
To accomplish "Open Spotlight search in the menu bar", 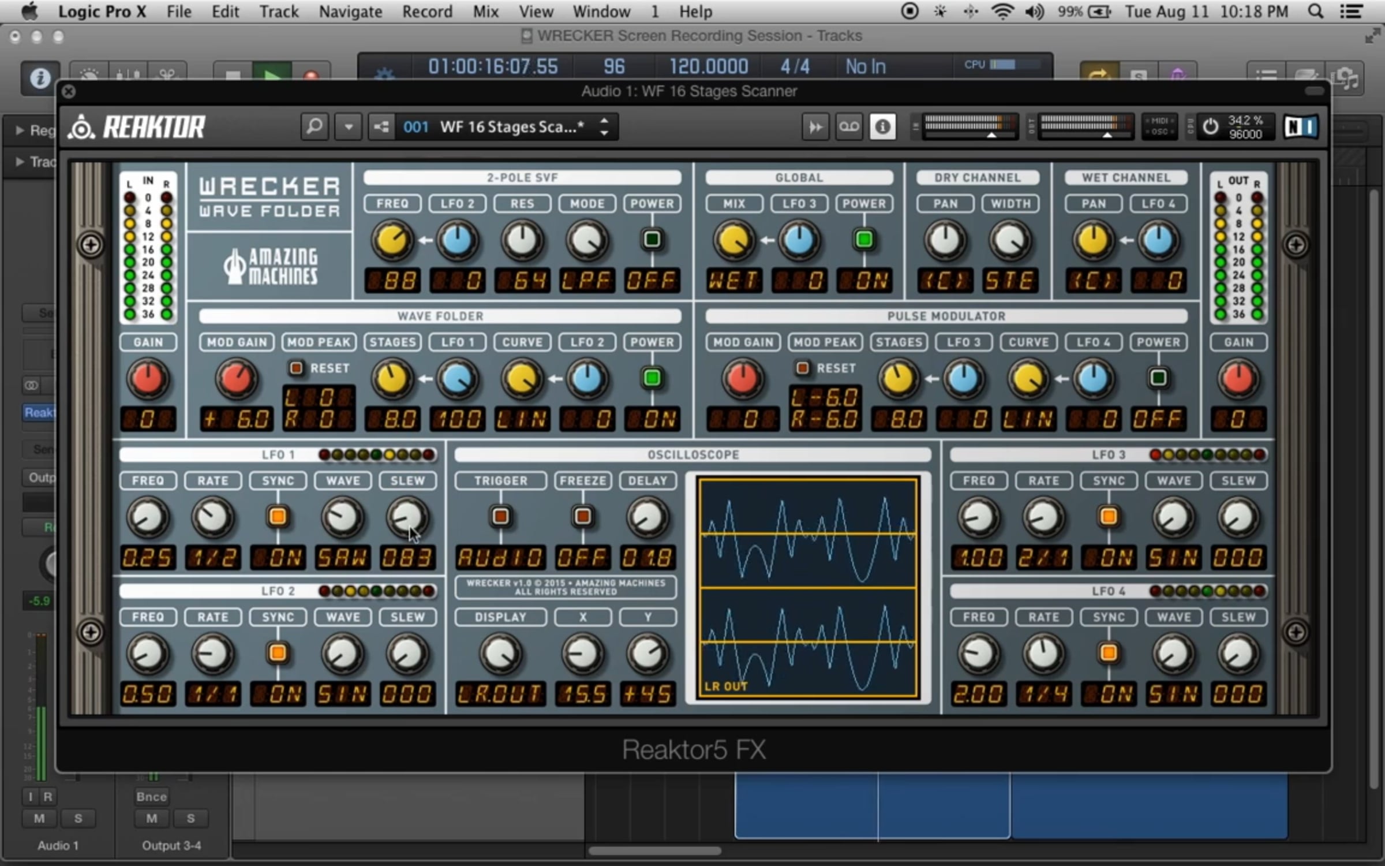I will pyautogui.click(x=1315, y=11).
